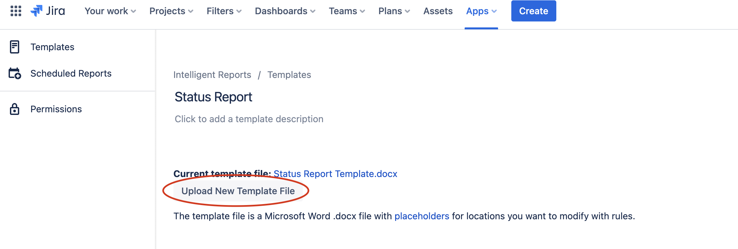
Task: Click the blue Create button
Action: pyautogui.click(x=533, y=11)
